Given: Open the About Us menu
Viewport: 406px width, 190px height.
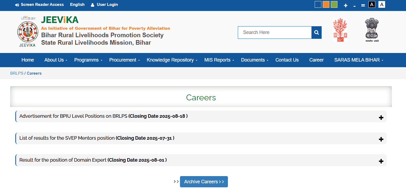Looking at the screenshot, I should point(54,60).
